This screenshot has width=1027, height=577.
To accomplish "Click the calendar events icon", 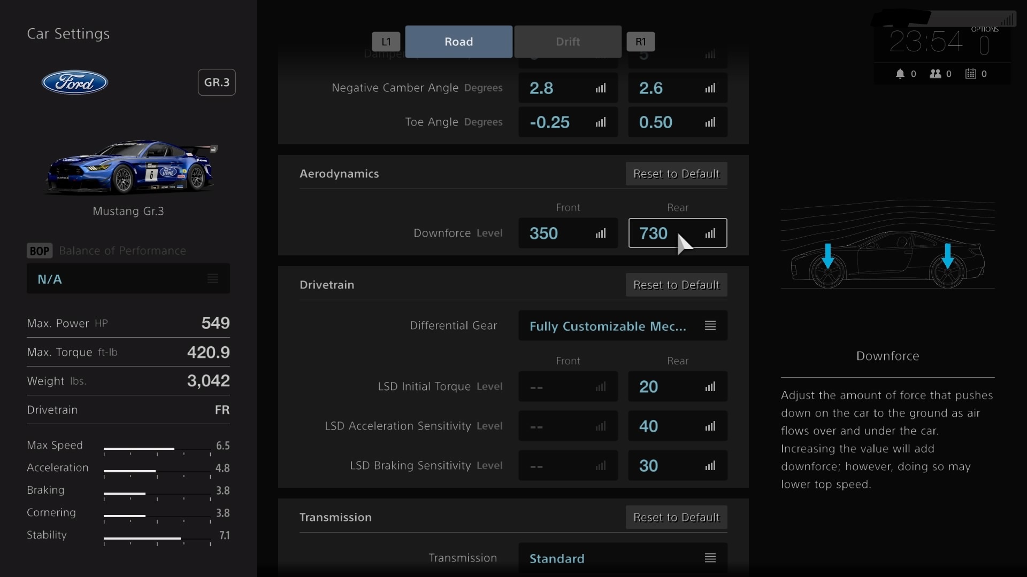I will [970, 74].
